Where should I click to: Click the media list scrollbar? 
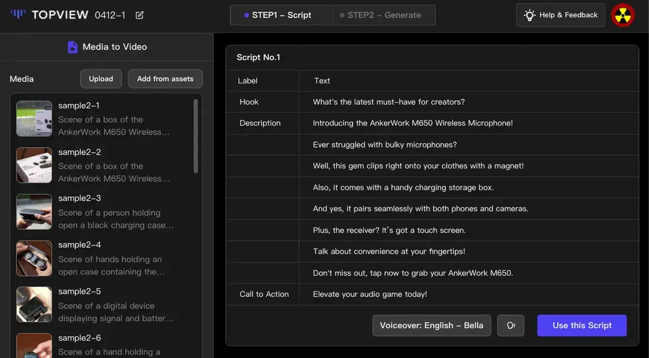click(196, 136)
